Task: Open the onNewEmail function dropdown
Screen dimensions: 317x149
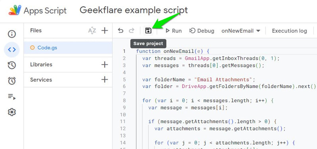Action: (x=241, y=31)
